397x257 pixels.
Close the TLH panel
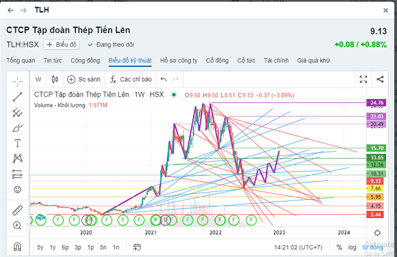386,10
